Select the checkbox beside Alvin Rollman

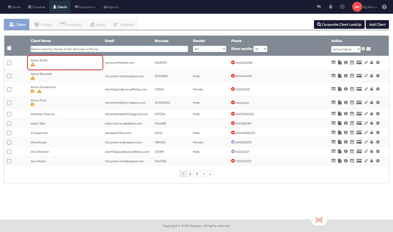9,152
